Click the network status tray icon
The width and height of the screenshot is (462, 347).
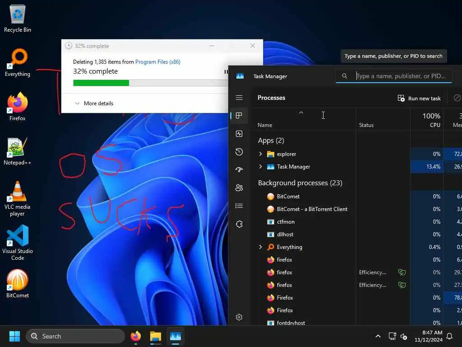(392, 336)
